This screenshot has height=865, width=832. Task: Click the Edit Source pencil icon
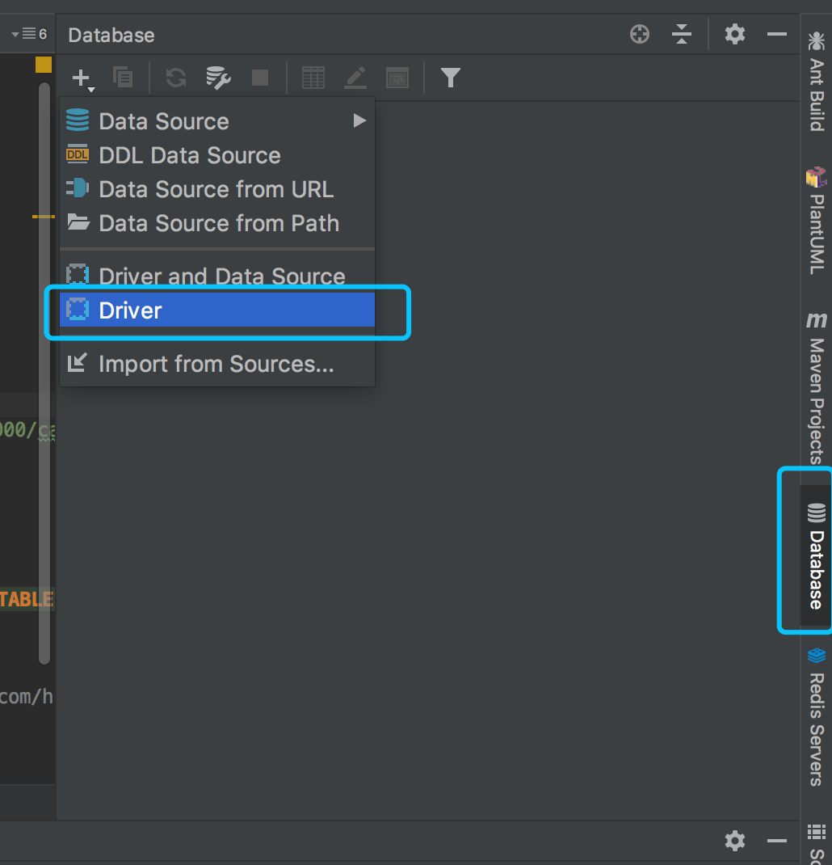(355, 78)
